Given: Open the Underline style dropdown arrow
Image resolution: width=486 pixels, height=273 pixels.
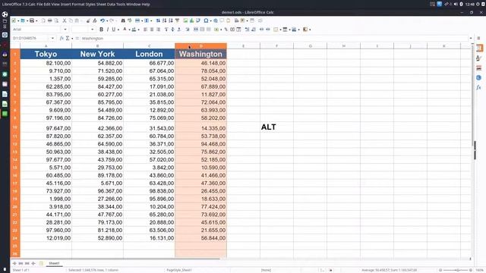Looking at the screenshot, I should [x=118, y=30].
